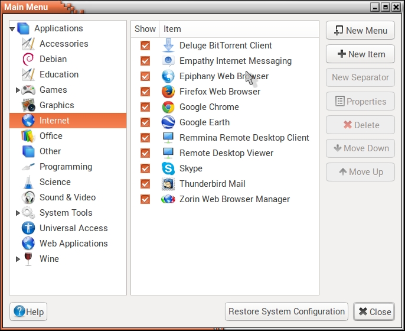Viewport: 405px width, 331px height.
Task: Uncheck Show for Remmina Remote Desktop Client
Action: pyautogui.click(x=145, y=138)
